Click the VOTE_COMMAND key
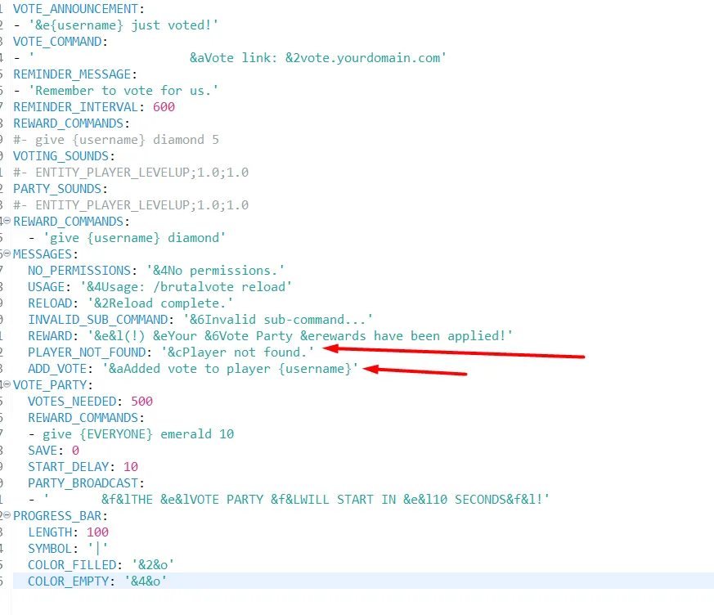This screenshot has height=615, width=714. 57,42
